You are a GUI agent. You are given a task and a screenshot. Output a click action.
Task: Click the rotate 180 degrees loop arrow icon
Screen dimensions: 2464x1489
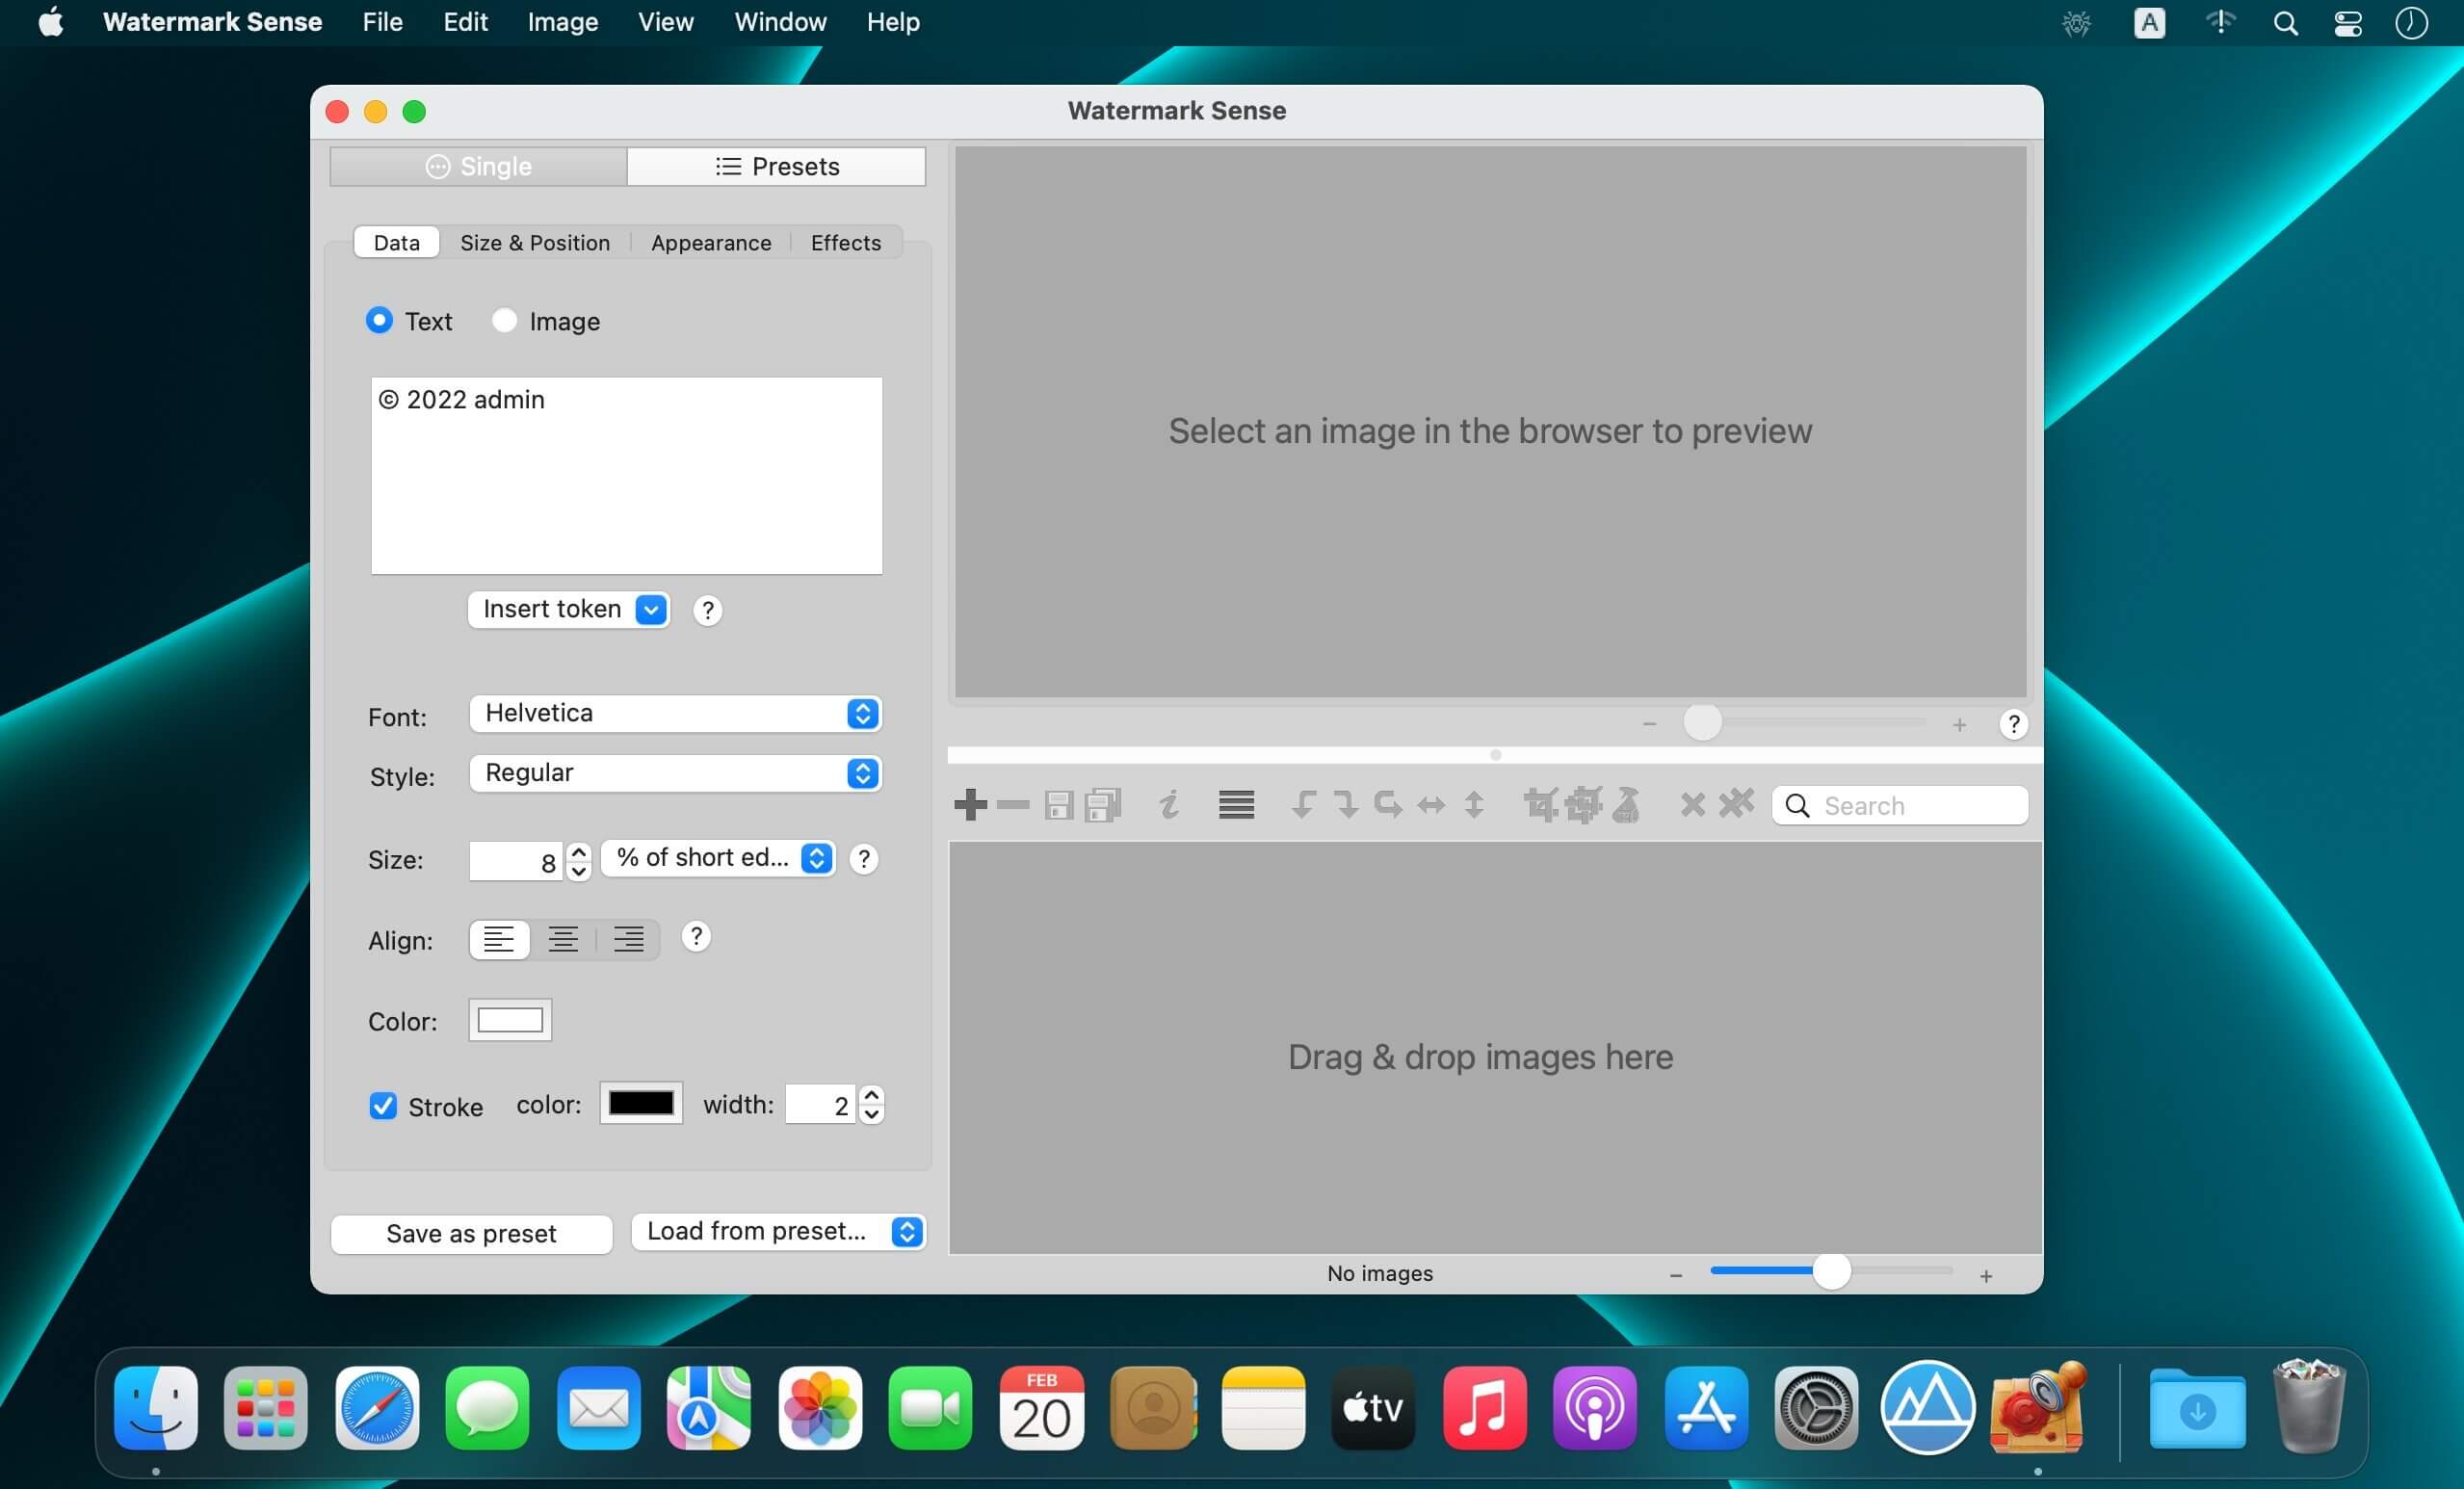point(1388,804)
